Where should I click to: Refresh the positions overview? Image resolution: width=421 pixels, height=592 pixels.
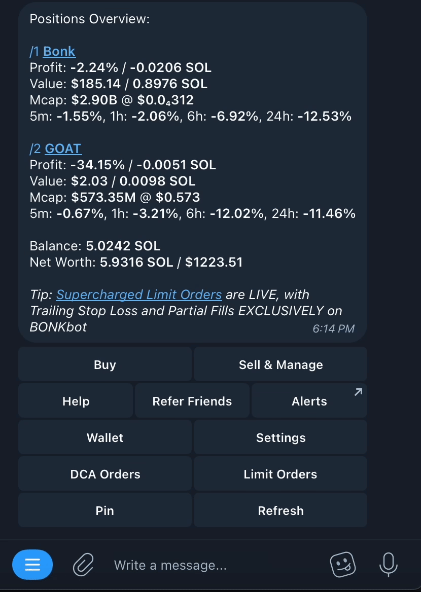[x=280, y=511]
